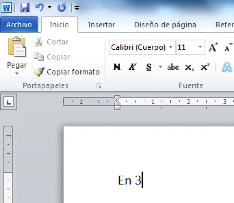Apply superscript with the X² icon
The image size is (234, 203).
205,67
